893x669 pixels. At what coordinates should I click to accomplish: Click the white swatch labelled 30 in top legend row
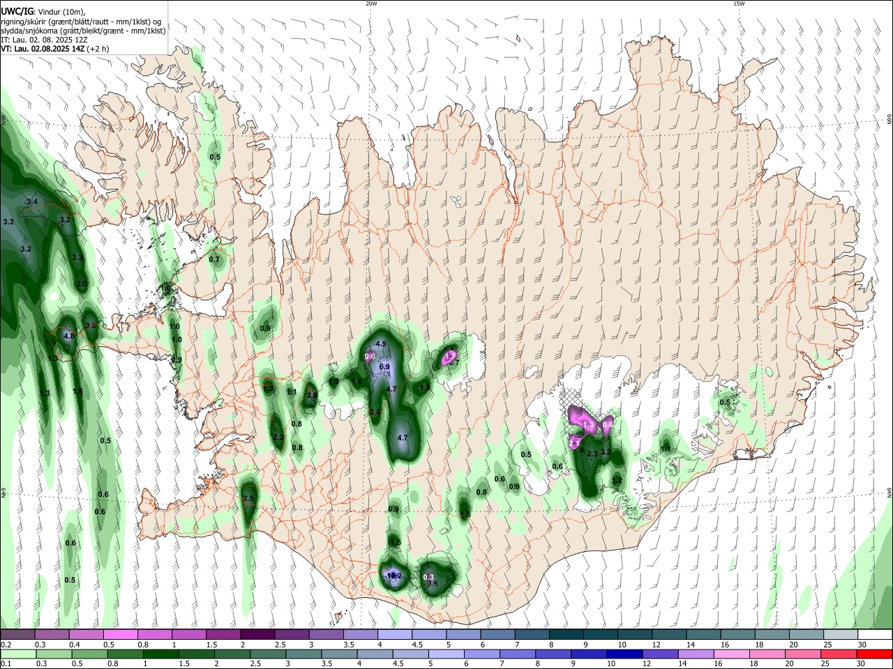click(x=875, y=635)
